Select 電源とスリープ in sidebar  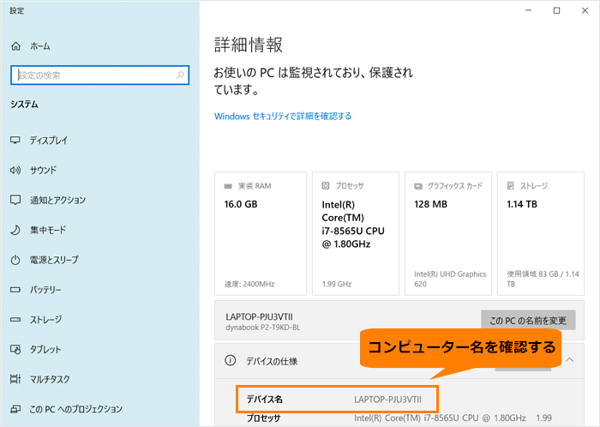(54, 260)
